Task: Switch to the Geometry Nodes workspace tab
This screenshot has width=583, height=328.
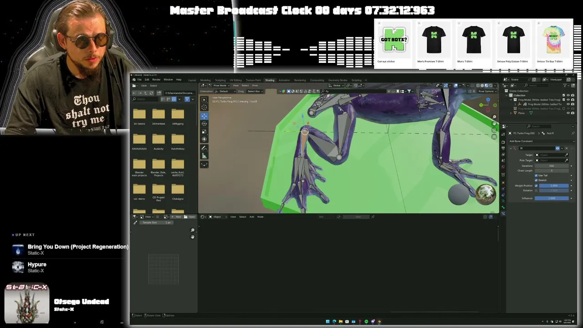Action: (x=338, y=80)
